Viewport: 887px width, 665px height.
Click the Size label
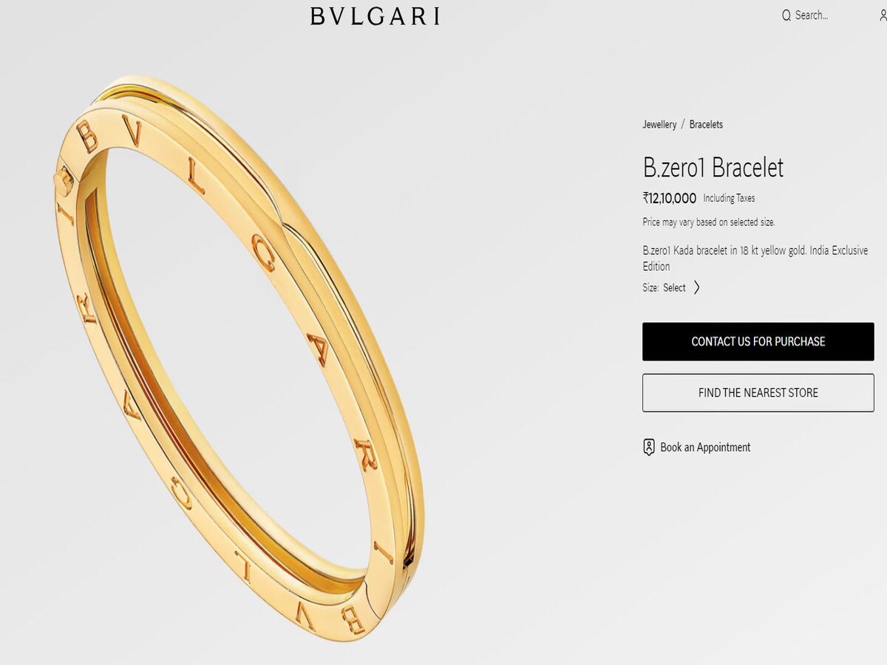[650, 287]
